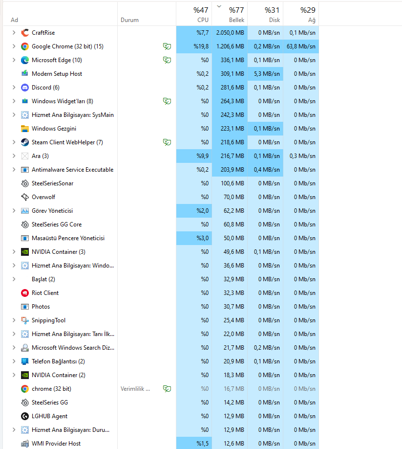Click the Ara CPU value %9,9
Viewport: 402px width, 449px height.
pos(202,156)
